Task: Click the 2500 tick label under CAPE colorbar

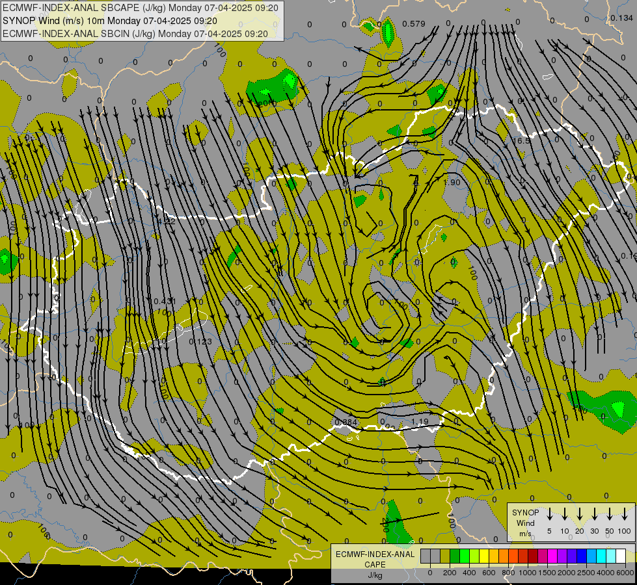Action: coord(586,573)
